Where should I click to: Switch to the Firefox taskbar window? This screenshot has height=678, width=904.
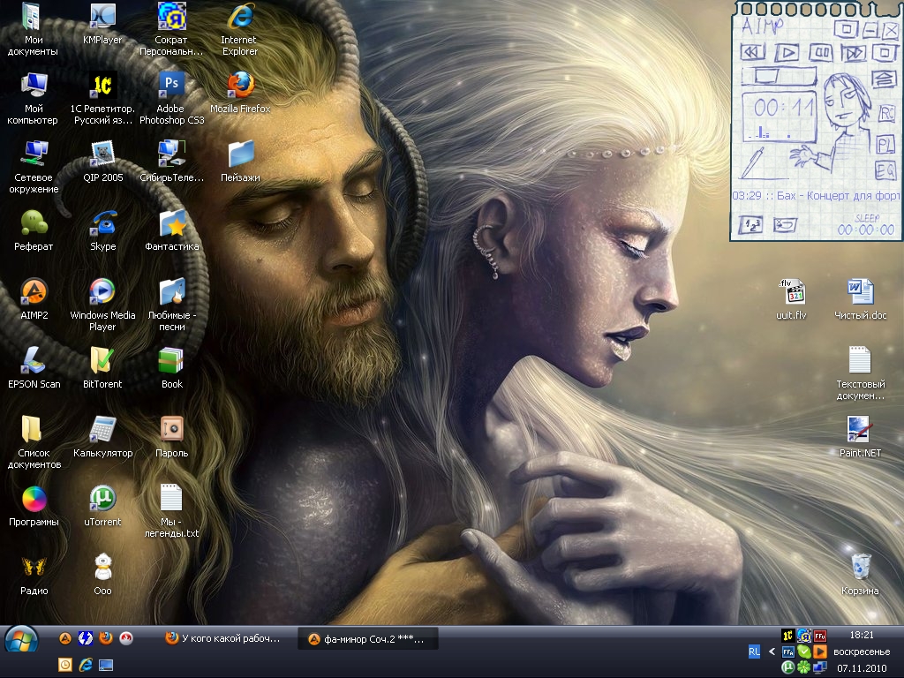[x=223, y=638]
